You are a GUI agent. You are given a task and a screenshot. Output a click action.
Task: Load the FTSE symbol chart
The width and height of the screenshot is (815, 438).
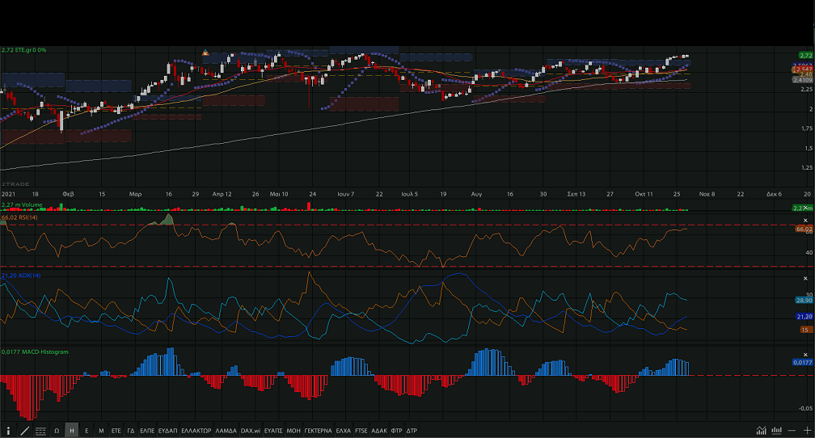pos(361,431)
